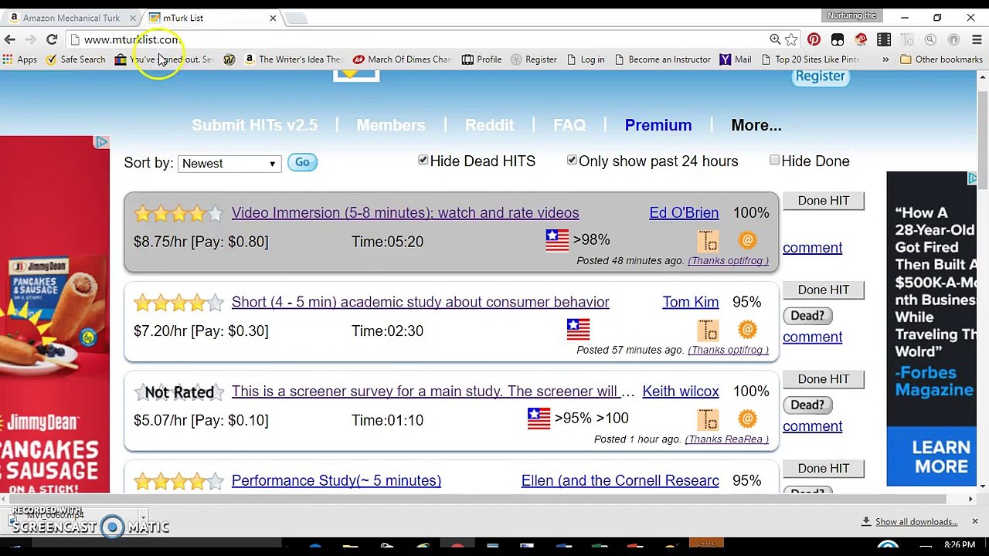Click the star rating of the Short academic study

[x=178, y=303]
